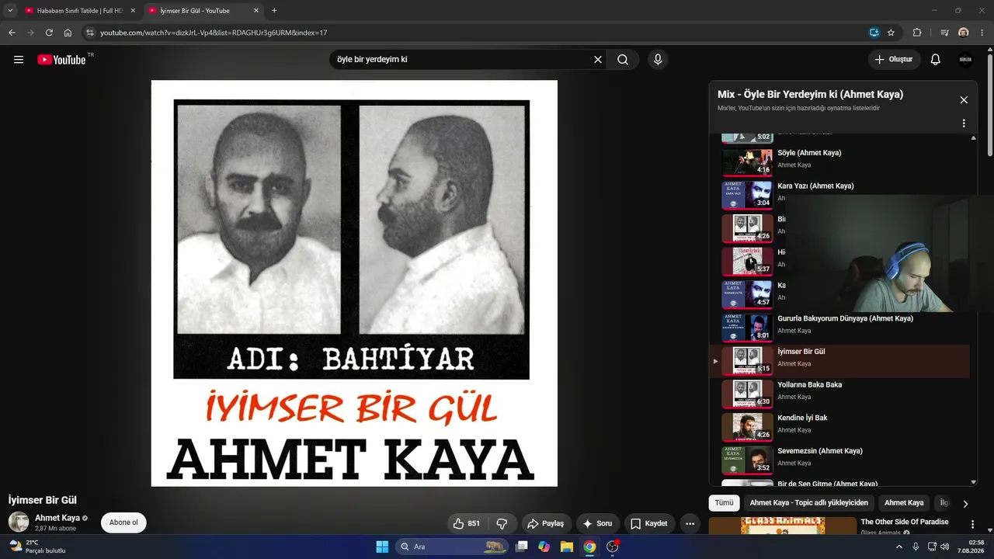The height and width of the screenshot is (559, 994).
Task: Subscribe with the Abone ol button
Action: (123, 523)
